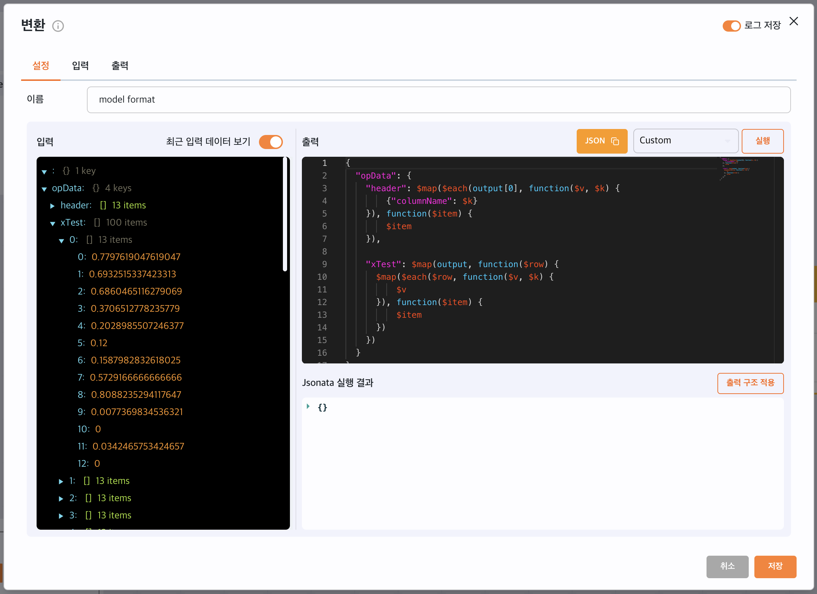Image resolution: width=817 pixels, height=594 pixels.
Task: Select the value 0.12 at index 5
Action: click(99, 343)
